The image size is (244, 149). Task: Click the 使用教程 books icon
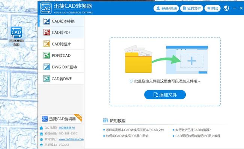(x=105, y=120)
